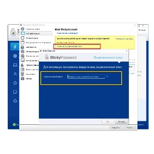This screenshot has width=154, height=154.
Task: Open security settings via padlock icon
Action: coord(22,47)
